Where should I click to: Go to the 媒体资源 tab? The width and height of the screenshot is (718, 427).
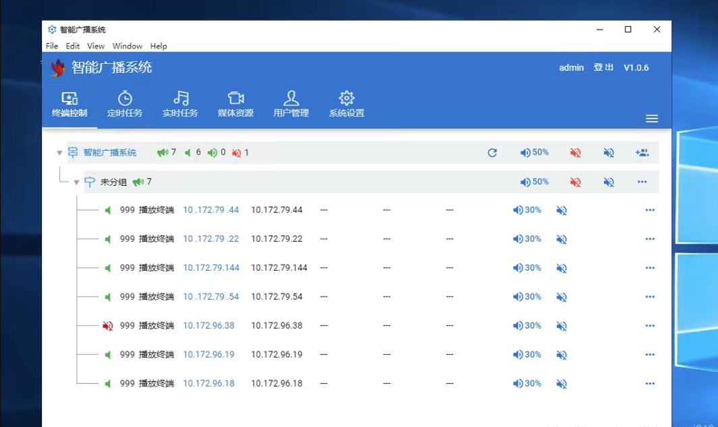pyautogui.click(x=235, y=105)
